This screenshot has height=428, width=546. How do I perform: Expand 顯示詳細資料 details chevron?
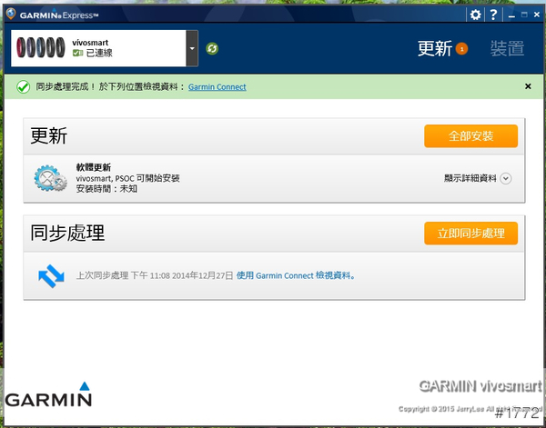point(506,178)
